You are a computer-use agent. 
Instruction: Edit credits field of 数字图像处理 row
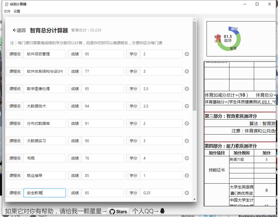(x=161, y=89)
